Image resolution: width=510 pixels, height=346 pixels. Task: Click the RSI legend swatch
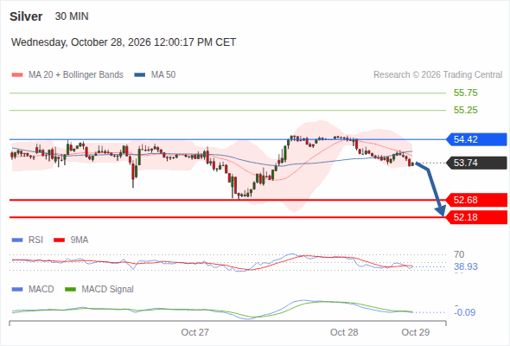point(17,240)
